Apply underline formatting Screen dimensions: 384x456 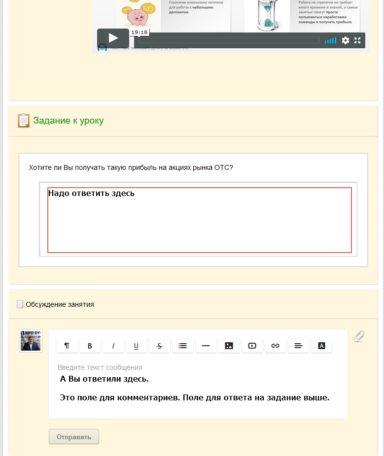coord(136,346)
